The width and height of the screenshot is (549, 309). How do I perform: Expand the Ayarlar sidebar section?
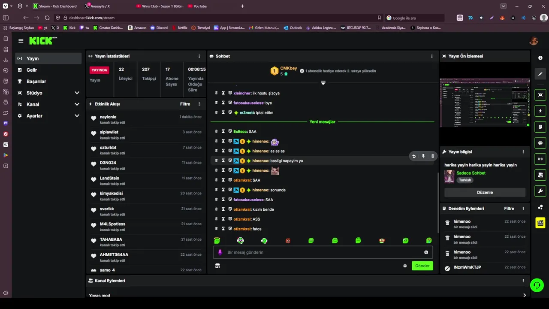coord(77,116)
